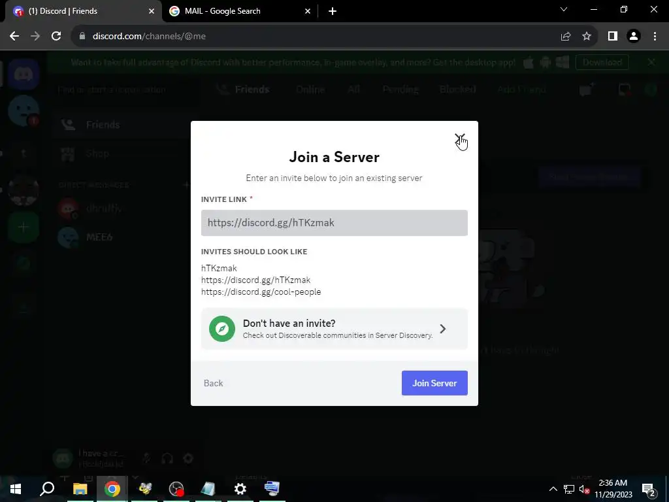Click the muted volume tray icon
The width and height of the screenshot is (669, 502).
[584, 489]
